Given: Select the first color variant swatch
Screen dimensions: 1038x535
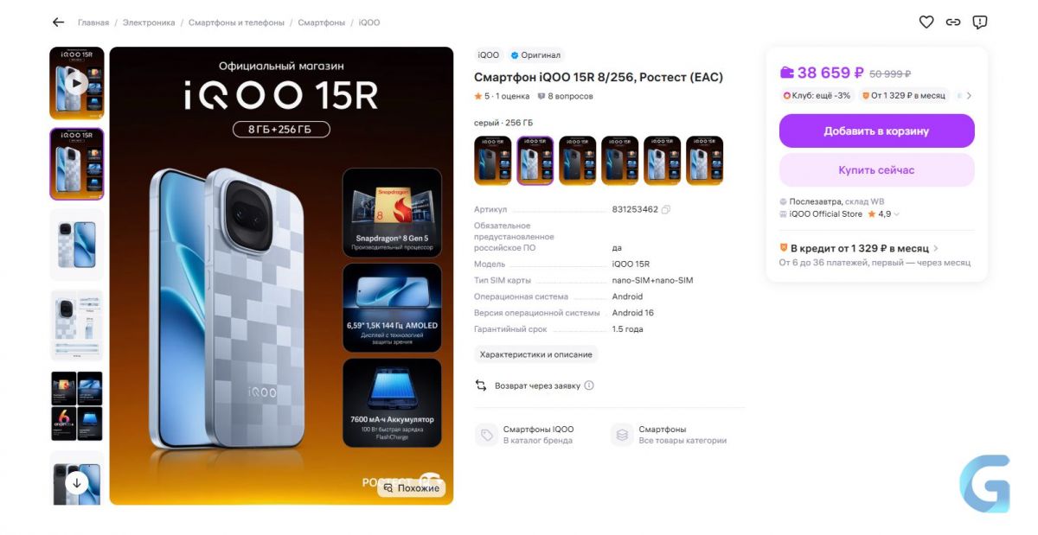Looking at the screenshot, I should tap(492, 160).
